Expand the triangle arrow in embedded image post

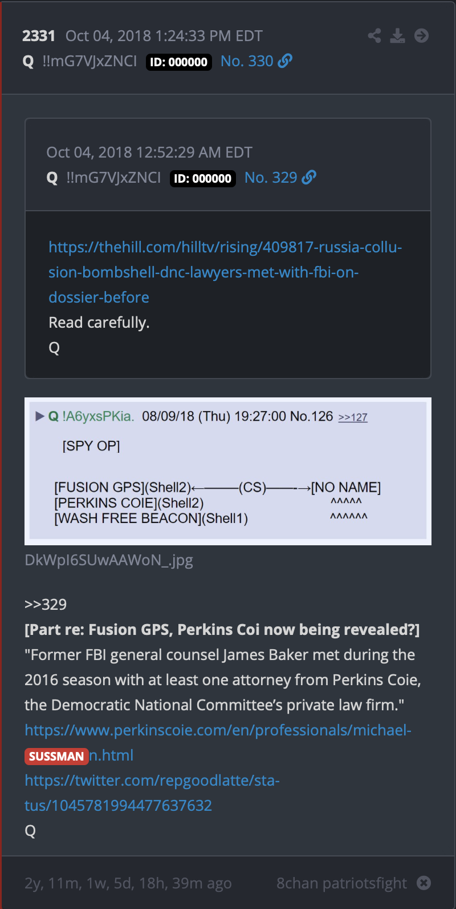(x=40, y=416)
